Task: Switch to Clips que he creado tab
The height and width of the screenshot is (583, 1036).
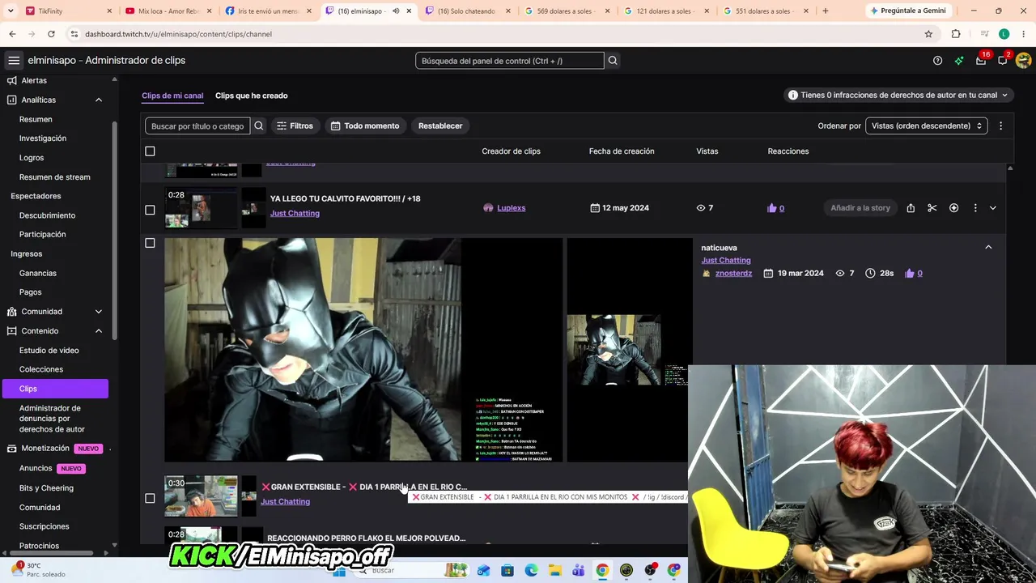Action: 252,96
